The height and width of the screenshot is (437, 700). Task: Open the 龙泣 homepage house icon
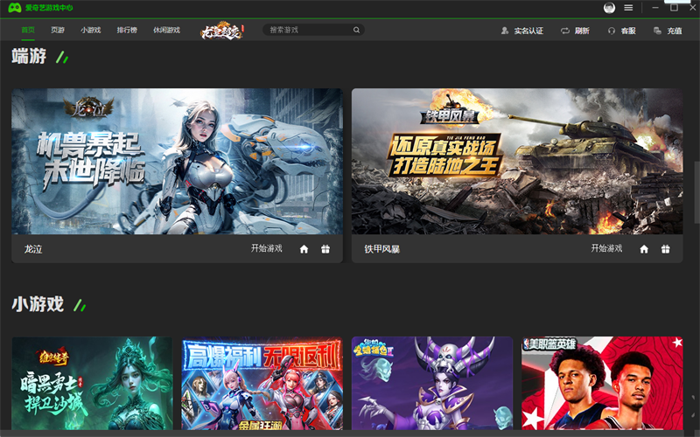[304, 249]
